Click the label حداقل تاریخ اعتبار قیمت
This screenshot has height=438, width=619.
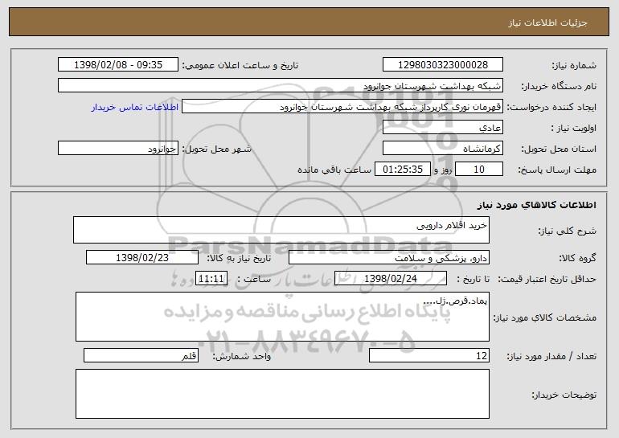point(547,280)
